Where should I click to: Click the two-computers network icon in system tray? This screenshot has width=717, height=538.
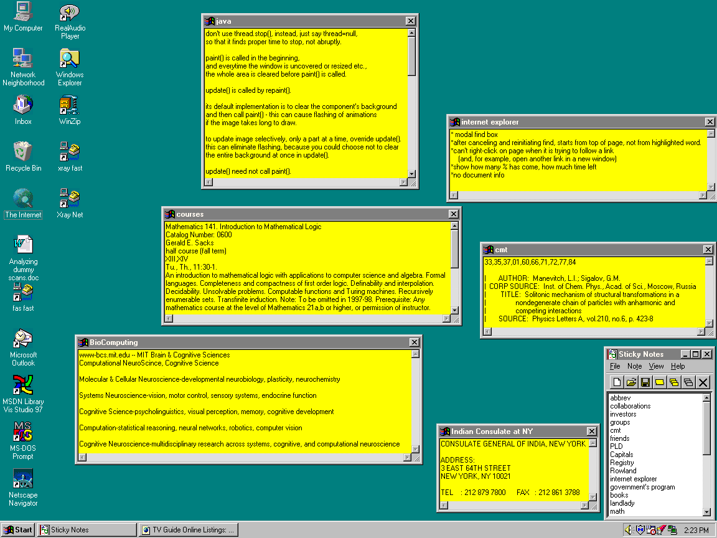(x=672, y=530)
